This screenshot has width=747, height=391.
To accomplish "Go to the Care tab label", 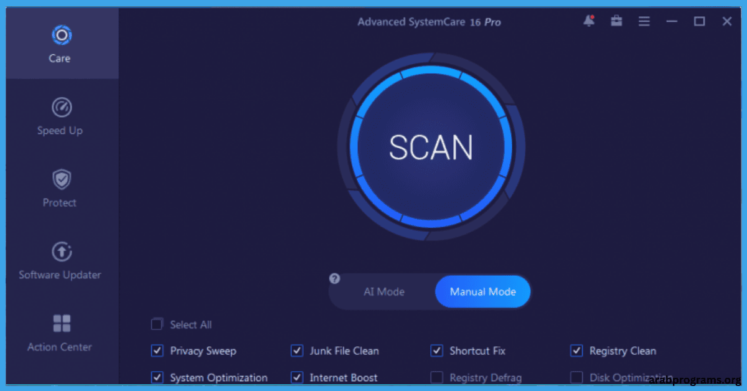I will pyautogui.click(x=60, y=59).
